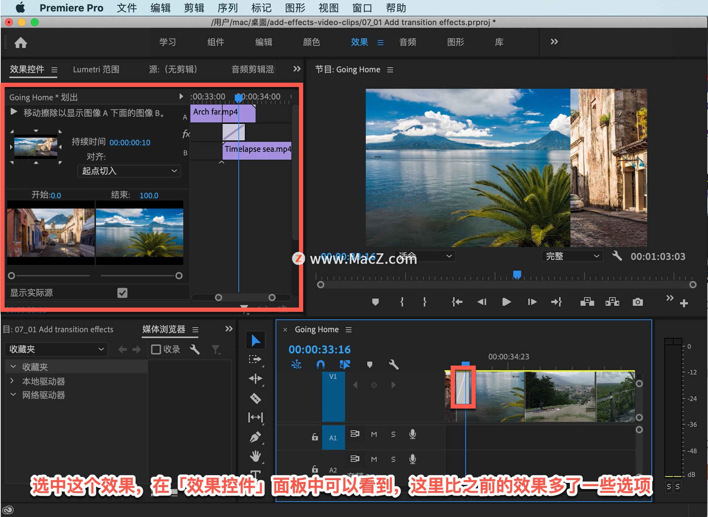Click the Mark Out button
Image resolution: width=708 pixels, height=517 pixels.
pyautogui.click(x=425, y=302)
